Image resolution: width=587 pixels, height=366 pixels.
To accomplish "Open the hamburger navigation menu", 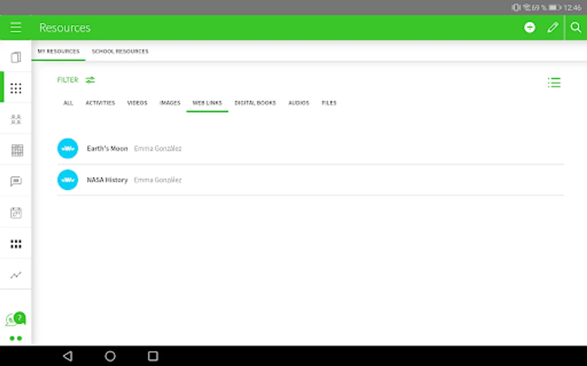I will (15, 28).
